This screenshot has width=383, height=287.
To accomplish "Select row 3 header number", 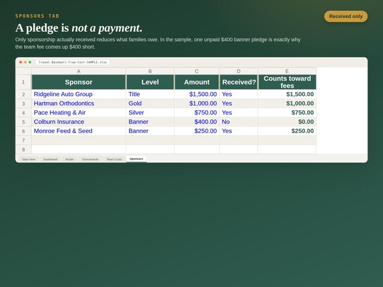I will pos(24,104).
